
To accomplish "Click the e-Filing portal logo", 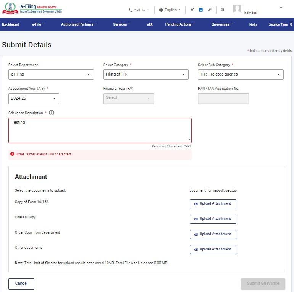I will (x=32, y=9).
